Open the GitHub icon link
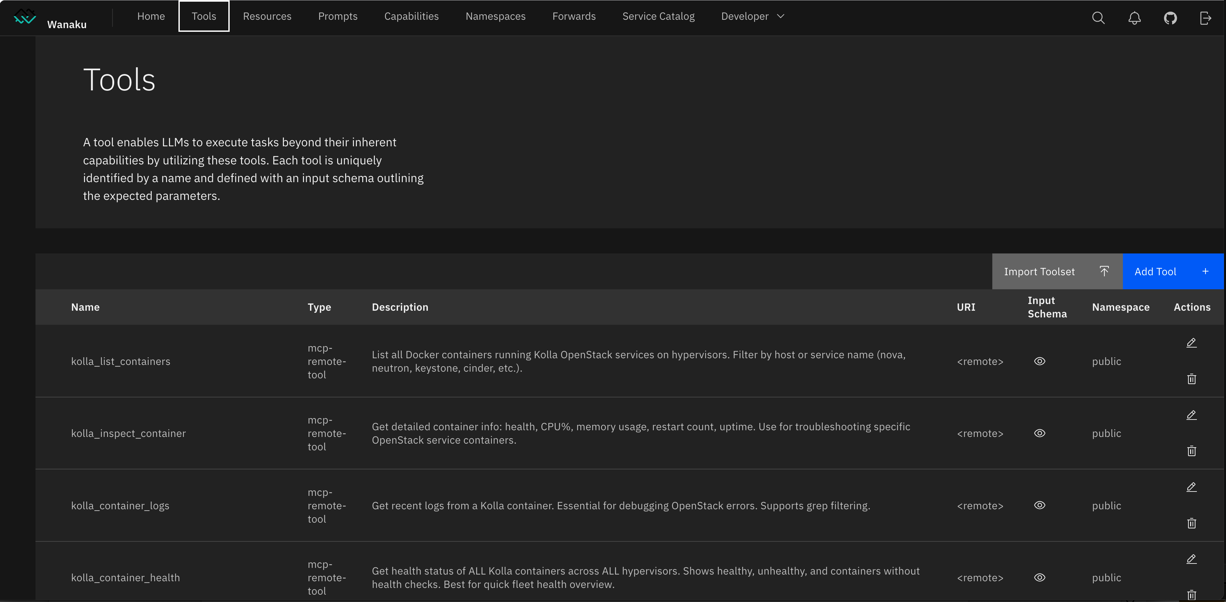1226x602 pixels. coord(1170,18)
